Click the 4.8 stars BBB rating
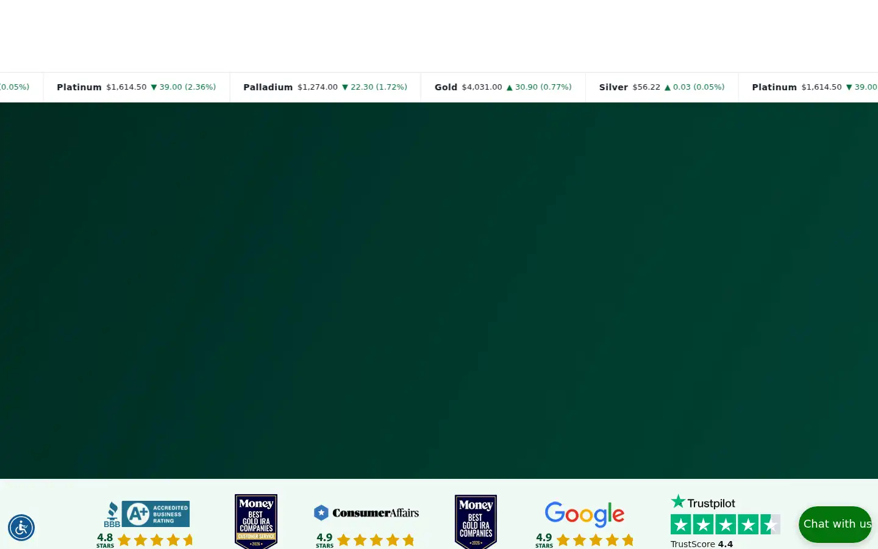Screen dimensions: 878x549 pos(145,540)
